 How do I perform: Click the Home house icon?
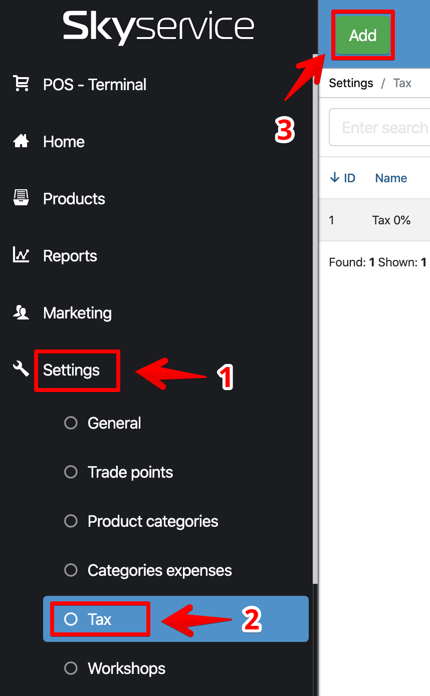coord(21,141)
